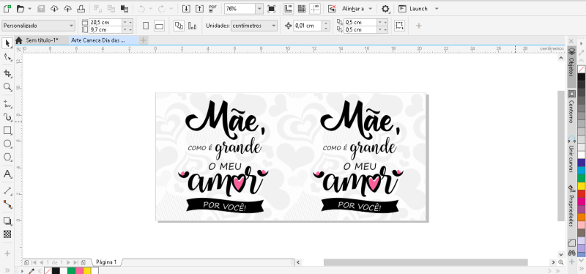Select the Ellipse tool

click(7, 144)
